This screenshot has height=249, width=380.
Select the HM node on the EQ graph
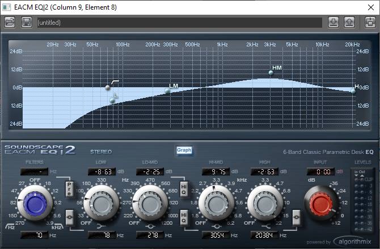271,74
